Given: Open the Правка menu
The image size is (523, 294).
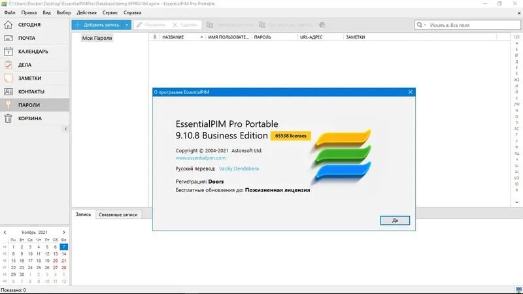Looking at the screenshot, I should pos(29,12).
